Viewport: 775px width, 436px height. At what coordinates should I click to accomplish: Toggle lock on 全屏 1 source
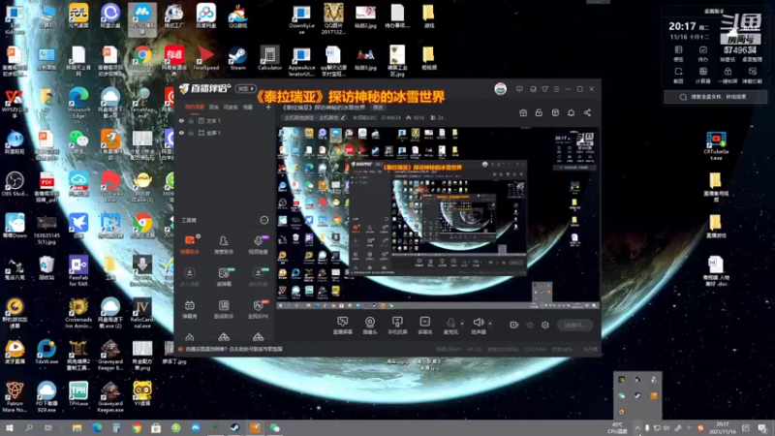click(x=191, y=133)
